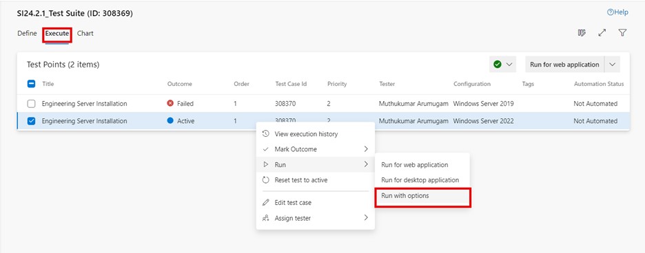This screenshot has height=253, width=645.
Task: Click the Failed red cross status icon
Action: 170,104
